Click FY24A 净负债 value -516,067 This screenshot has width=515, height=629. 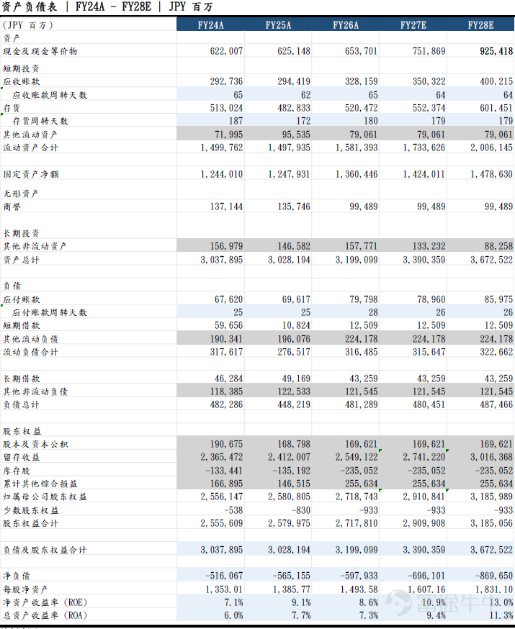(x=224, y=576)
